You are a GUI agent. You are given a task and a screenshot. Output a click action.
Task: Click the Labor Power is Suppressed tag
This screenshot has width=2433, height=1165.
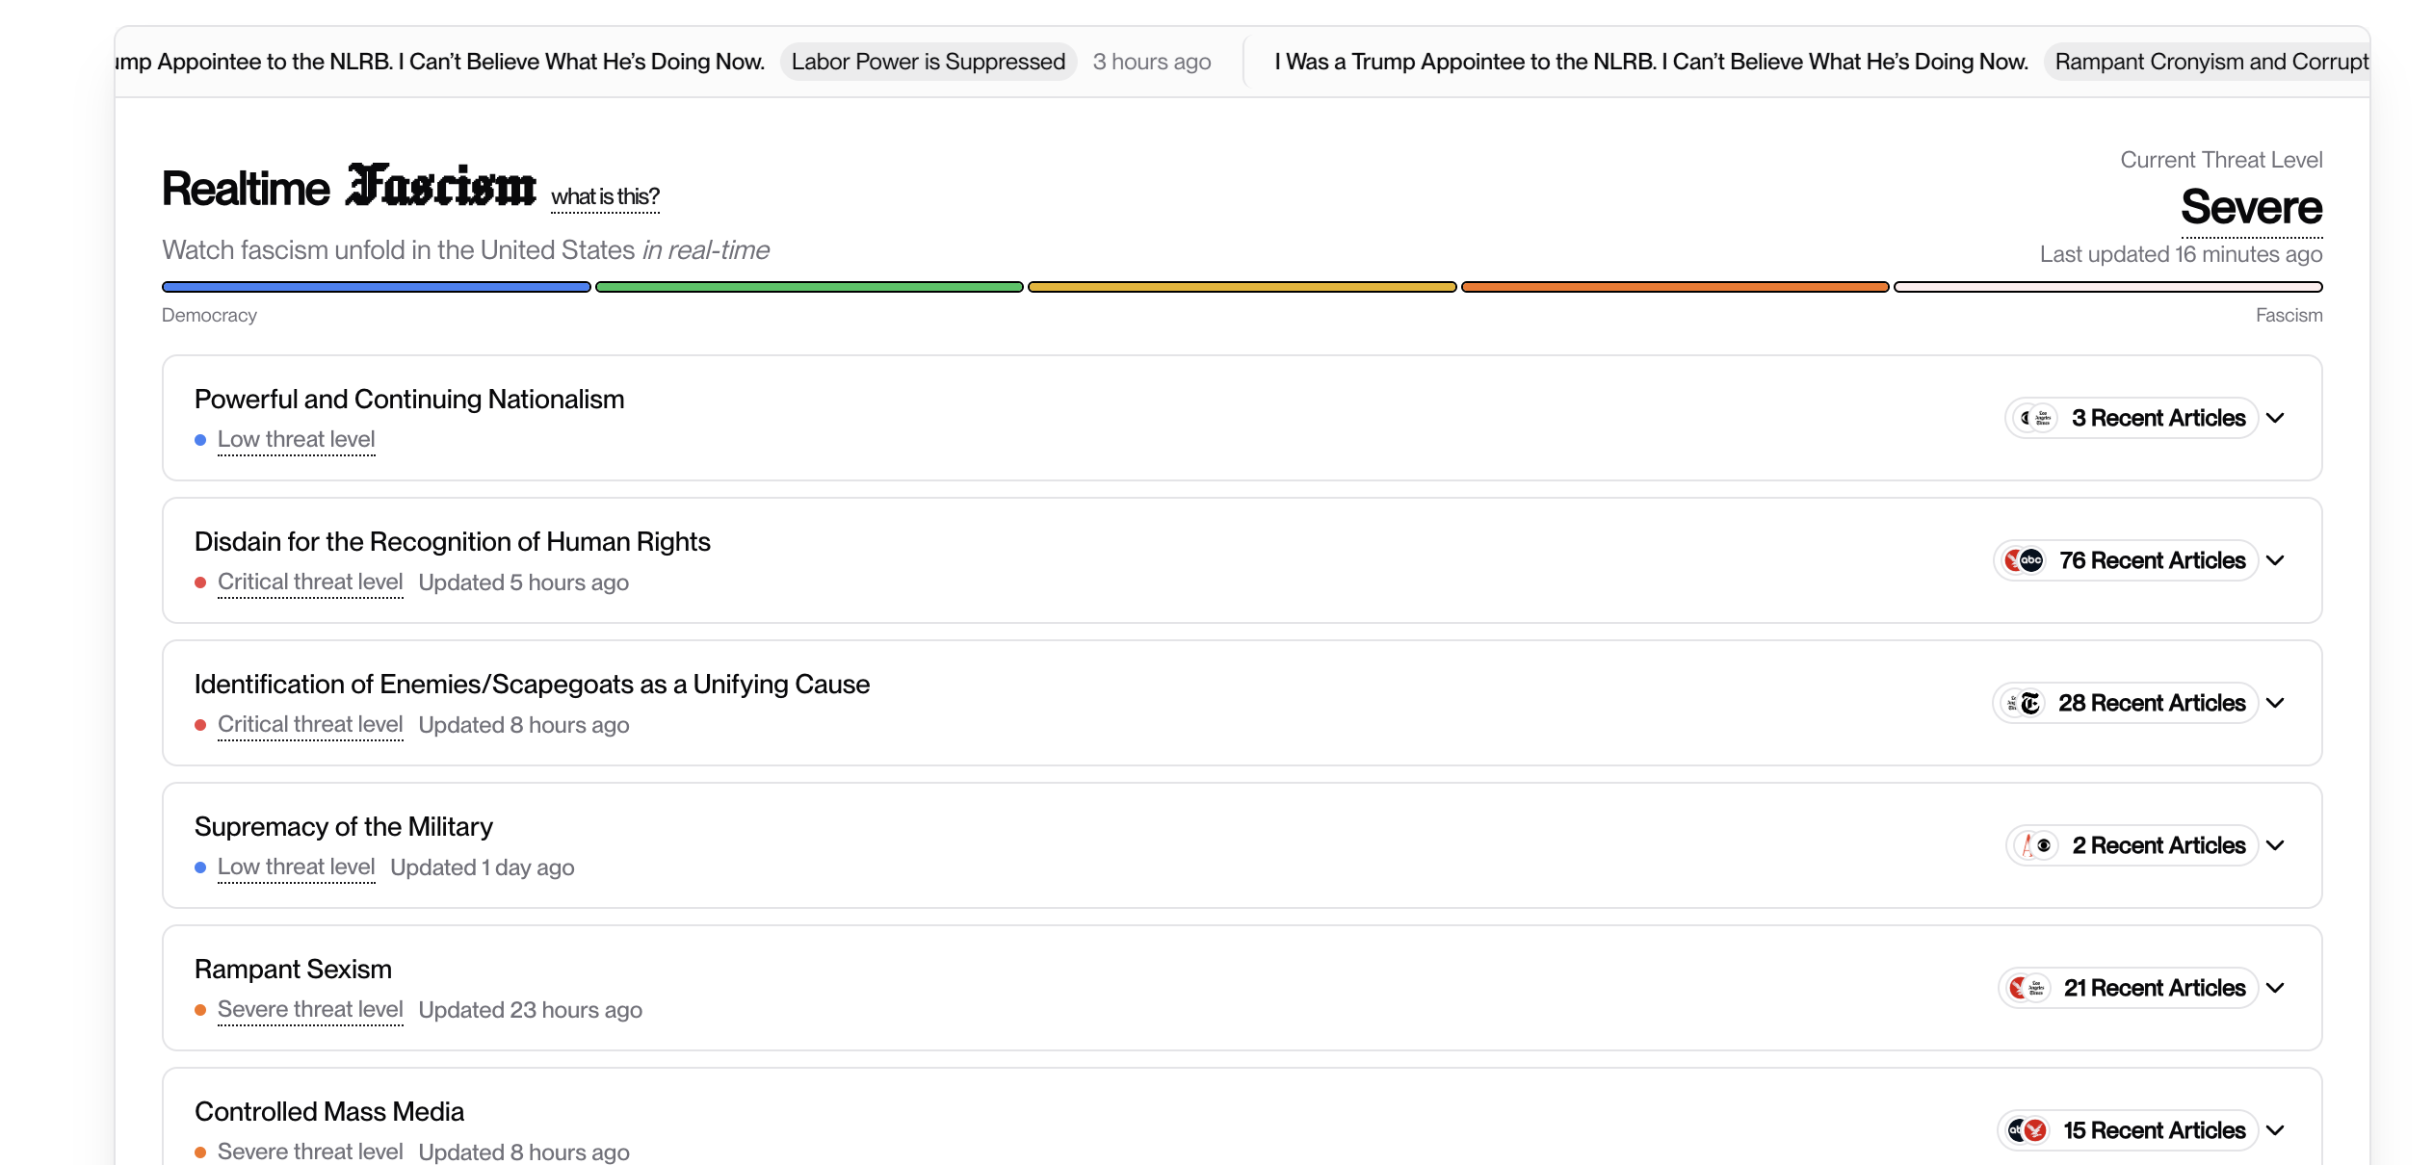[x=928, y=62]
